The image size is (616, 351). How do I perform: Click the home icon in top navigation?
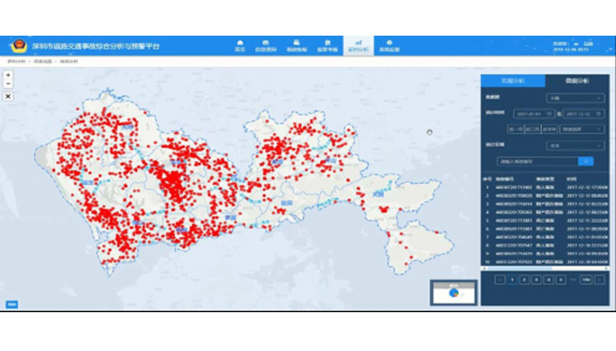coord(240,45)
